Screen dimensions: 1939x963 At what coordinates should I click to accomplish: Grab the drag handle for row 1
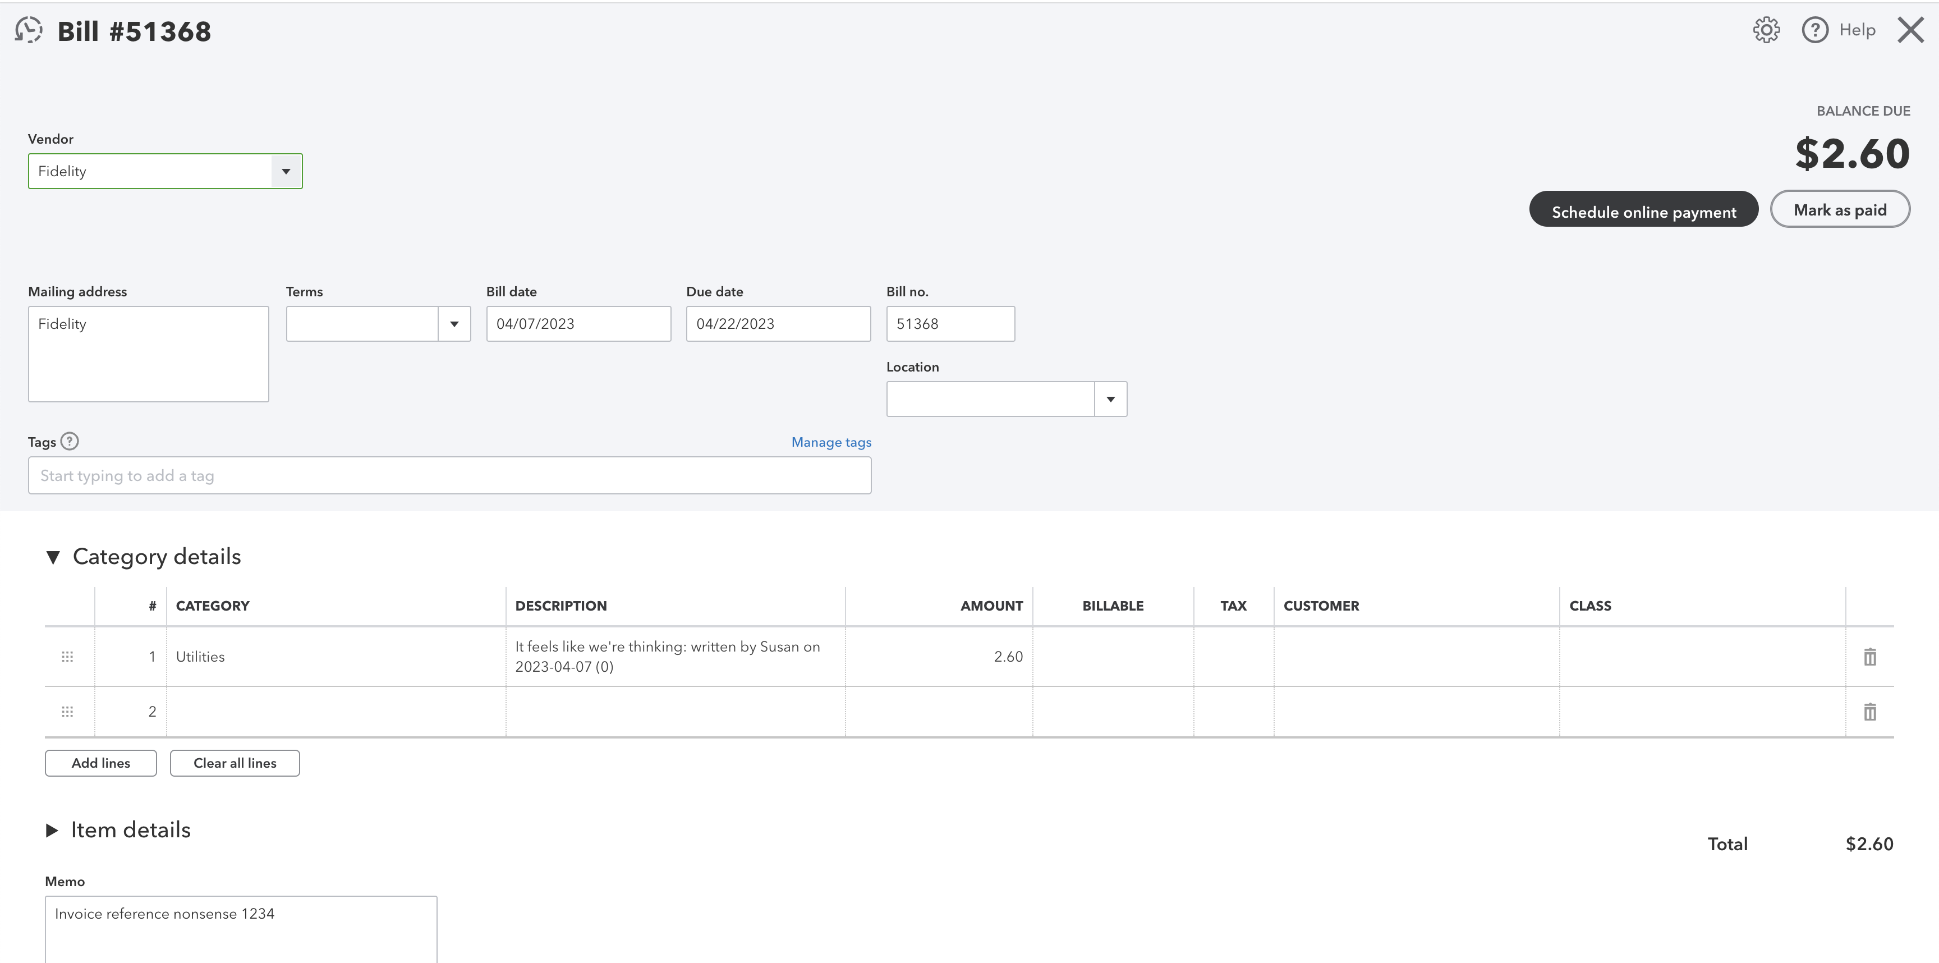pos(67,657)
